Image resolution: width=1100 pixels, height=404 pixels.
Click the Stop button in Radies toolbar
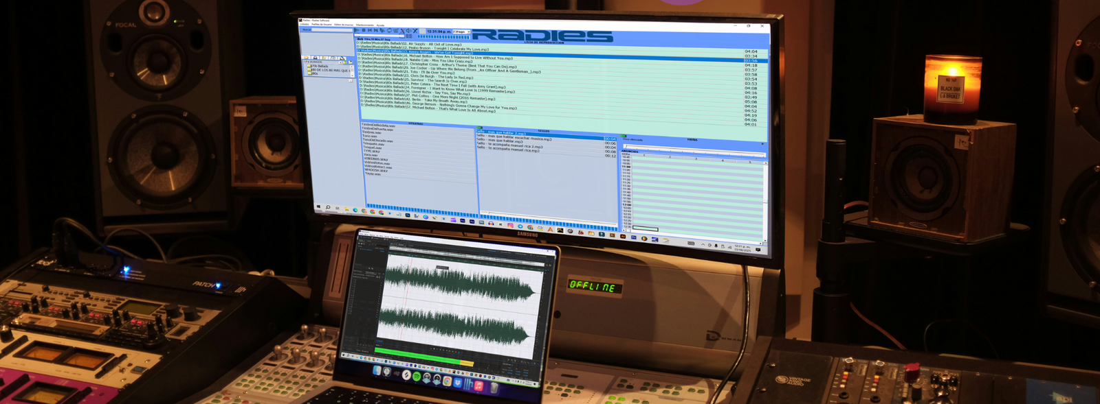click(x=364, y=30)
